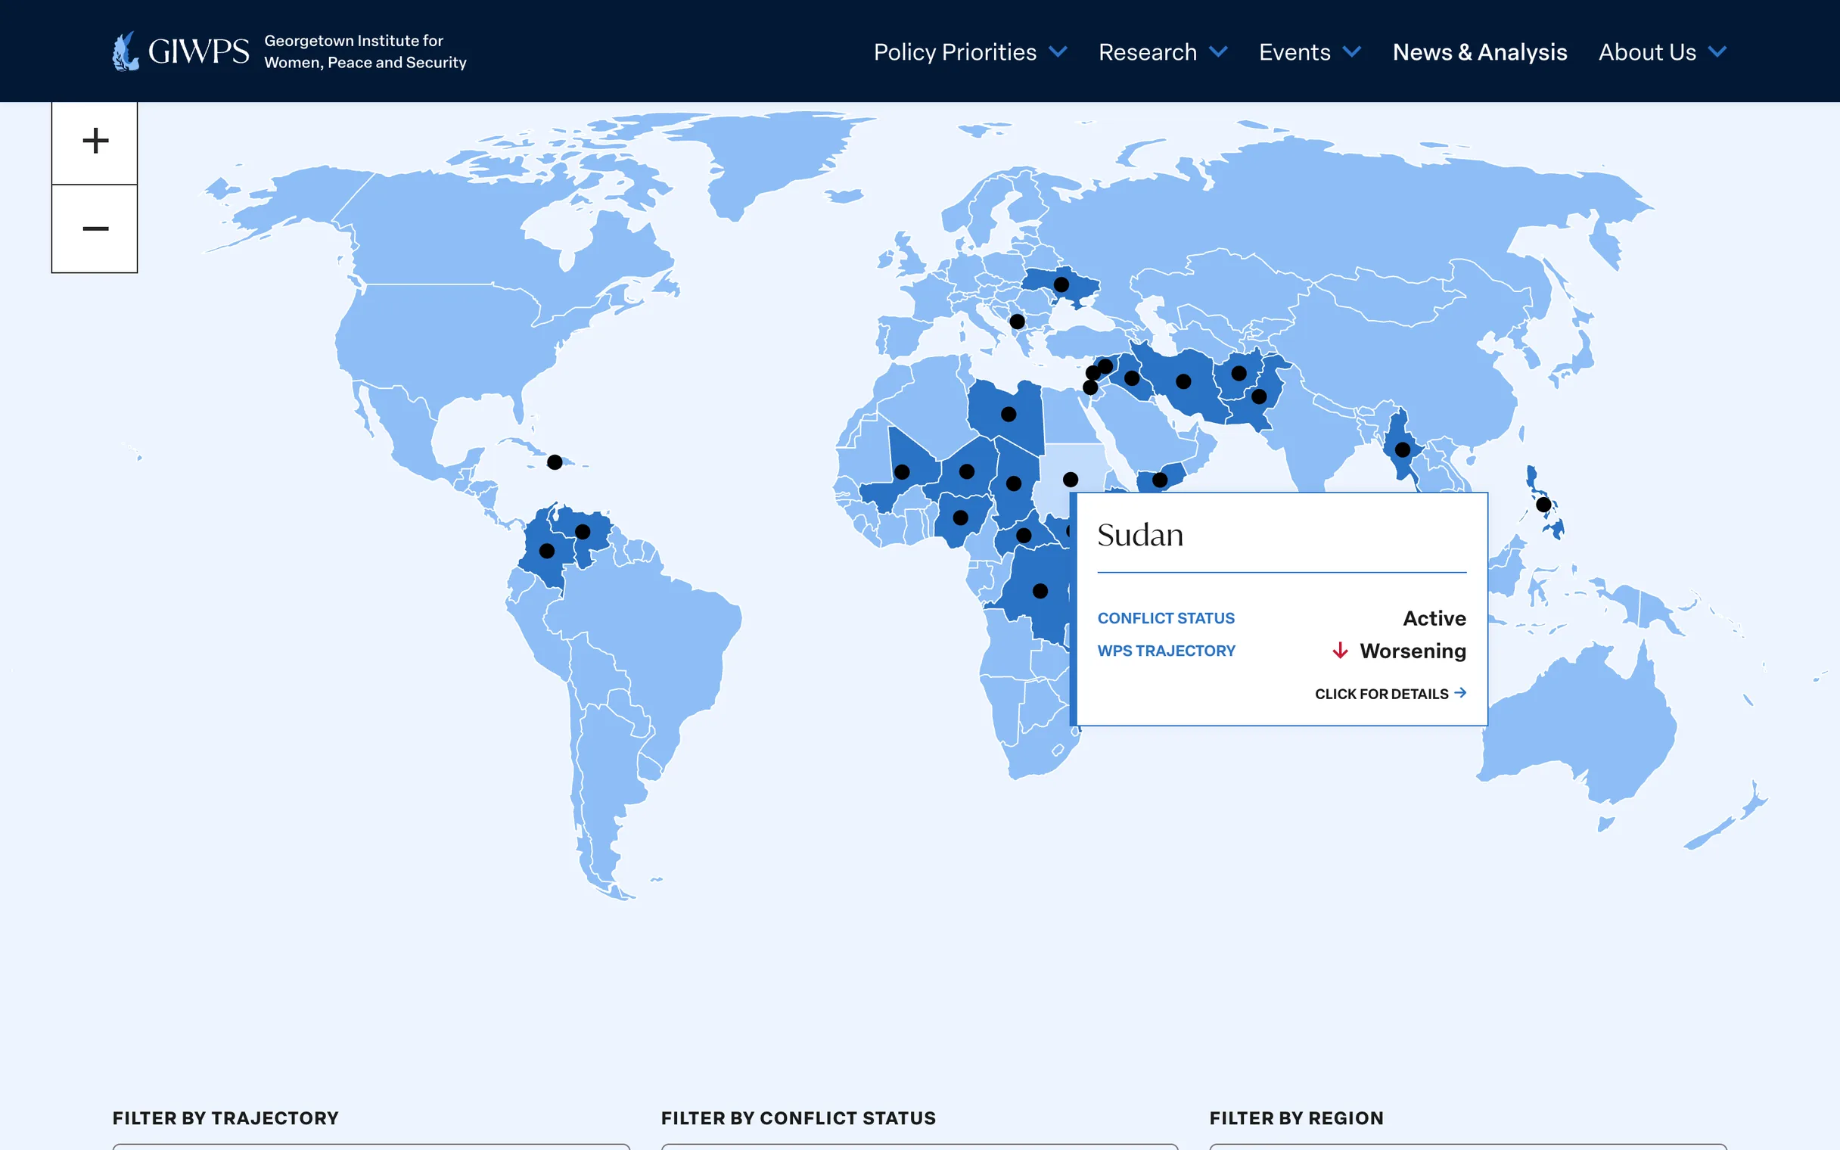Select the Kosovo conflict marker dot in the Balkans
This screenshot has width=1840, height=1150.
[x=1018, y=321]
